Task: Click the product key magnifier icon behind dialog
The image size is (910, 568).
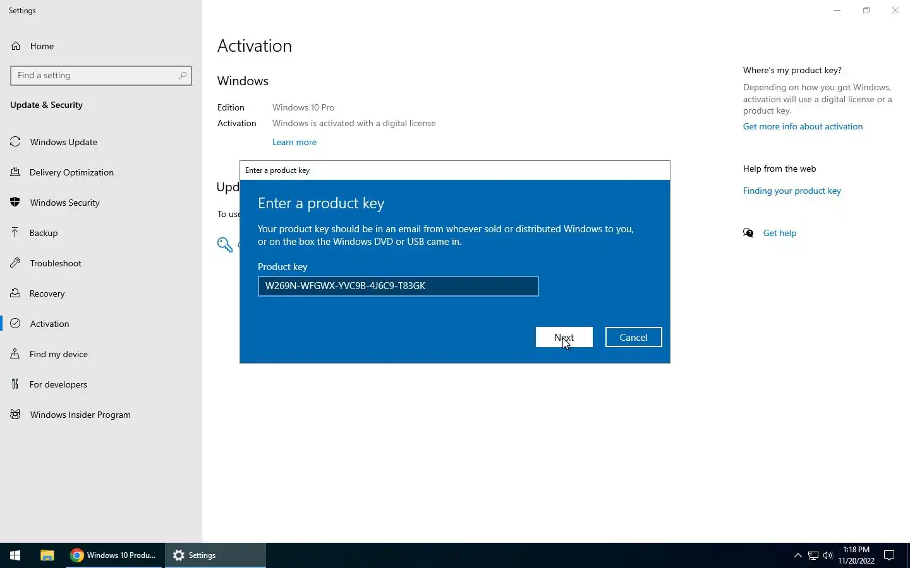Action: pyautogui.click(x=225, y=245)
